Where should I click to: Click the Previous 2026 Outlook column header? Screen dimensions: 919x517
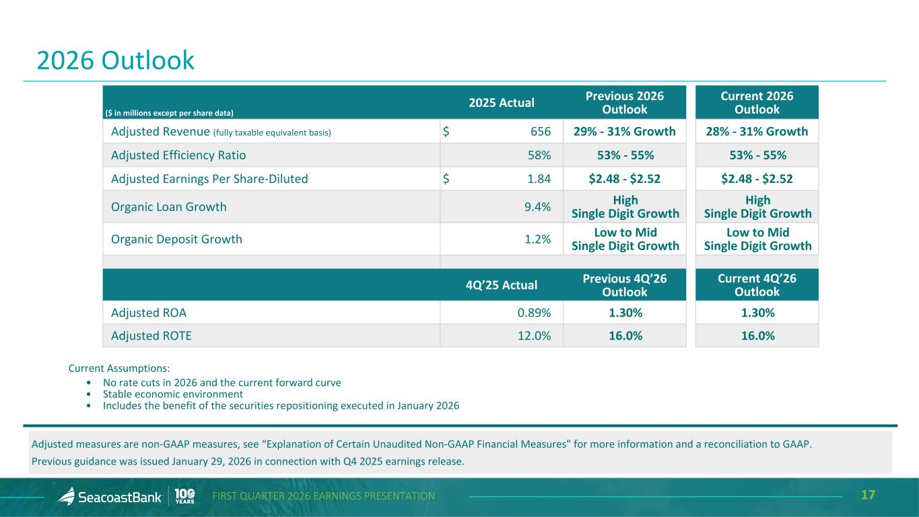click(623, 103)
